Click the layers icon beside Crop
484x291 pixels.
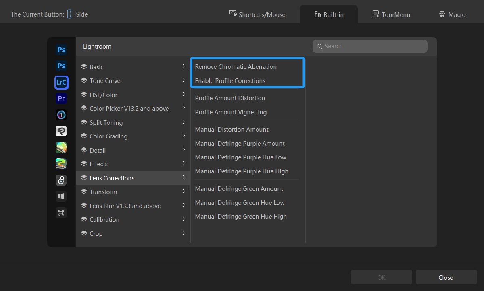(84, 233)
